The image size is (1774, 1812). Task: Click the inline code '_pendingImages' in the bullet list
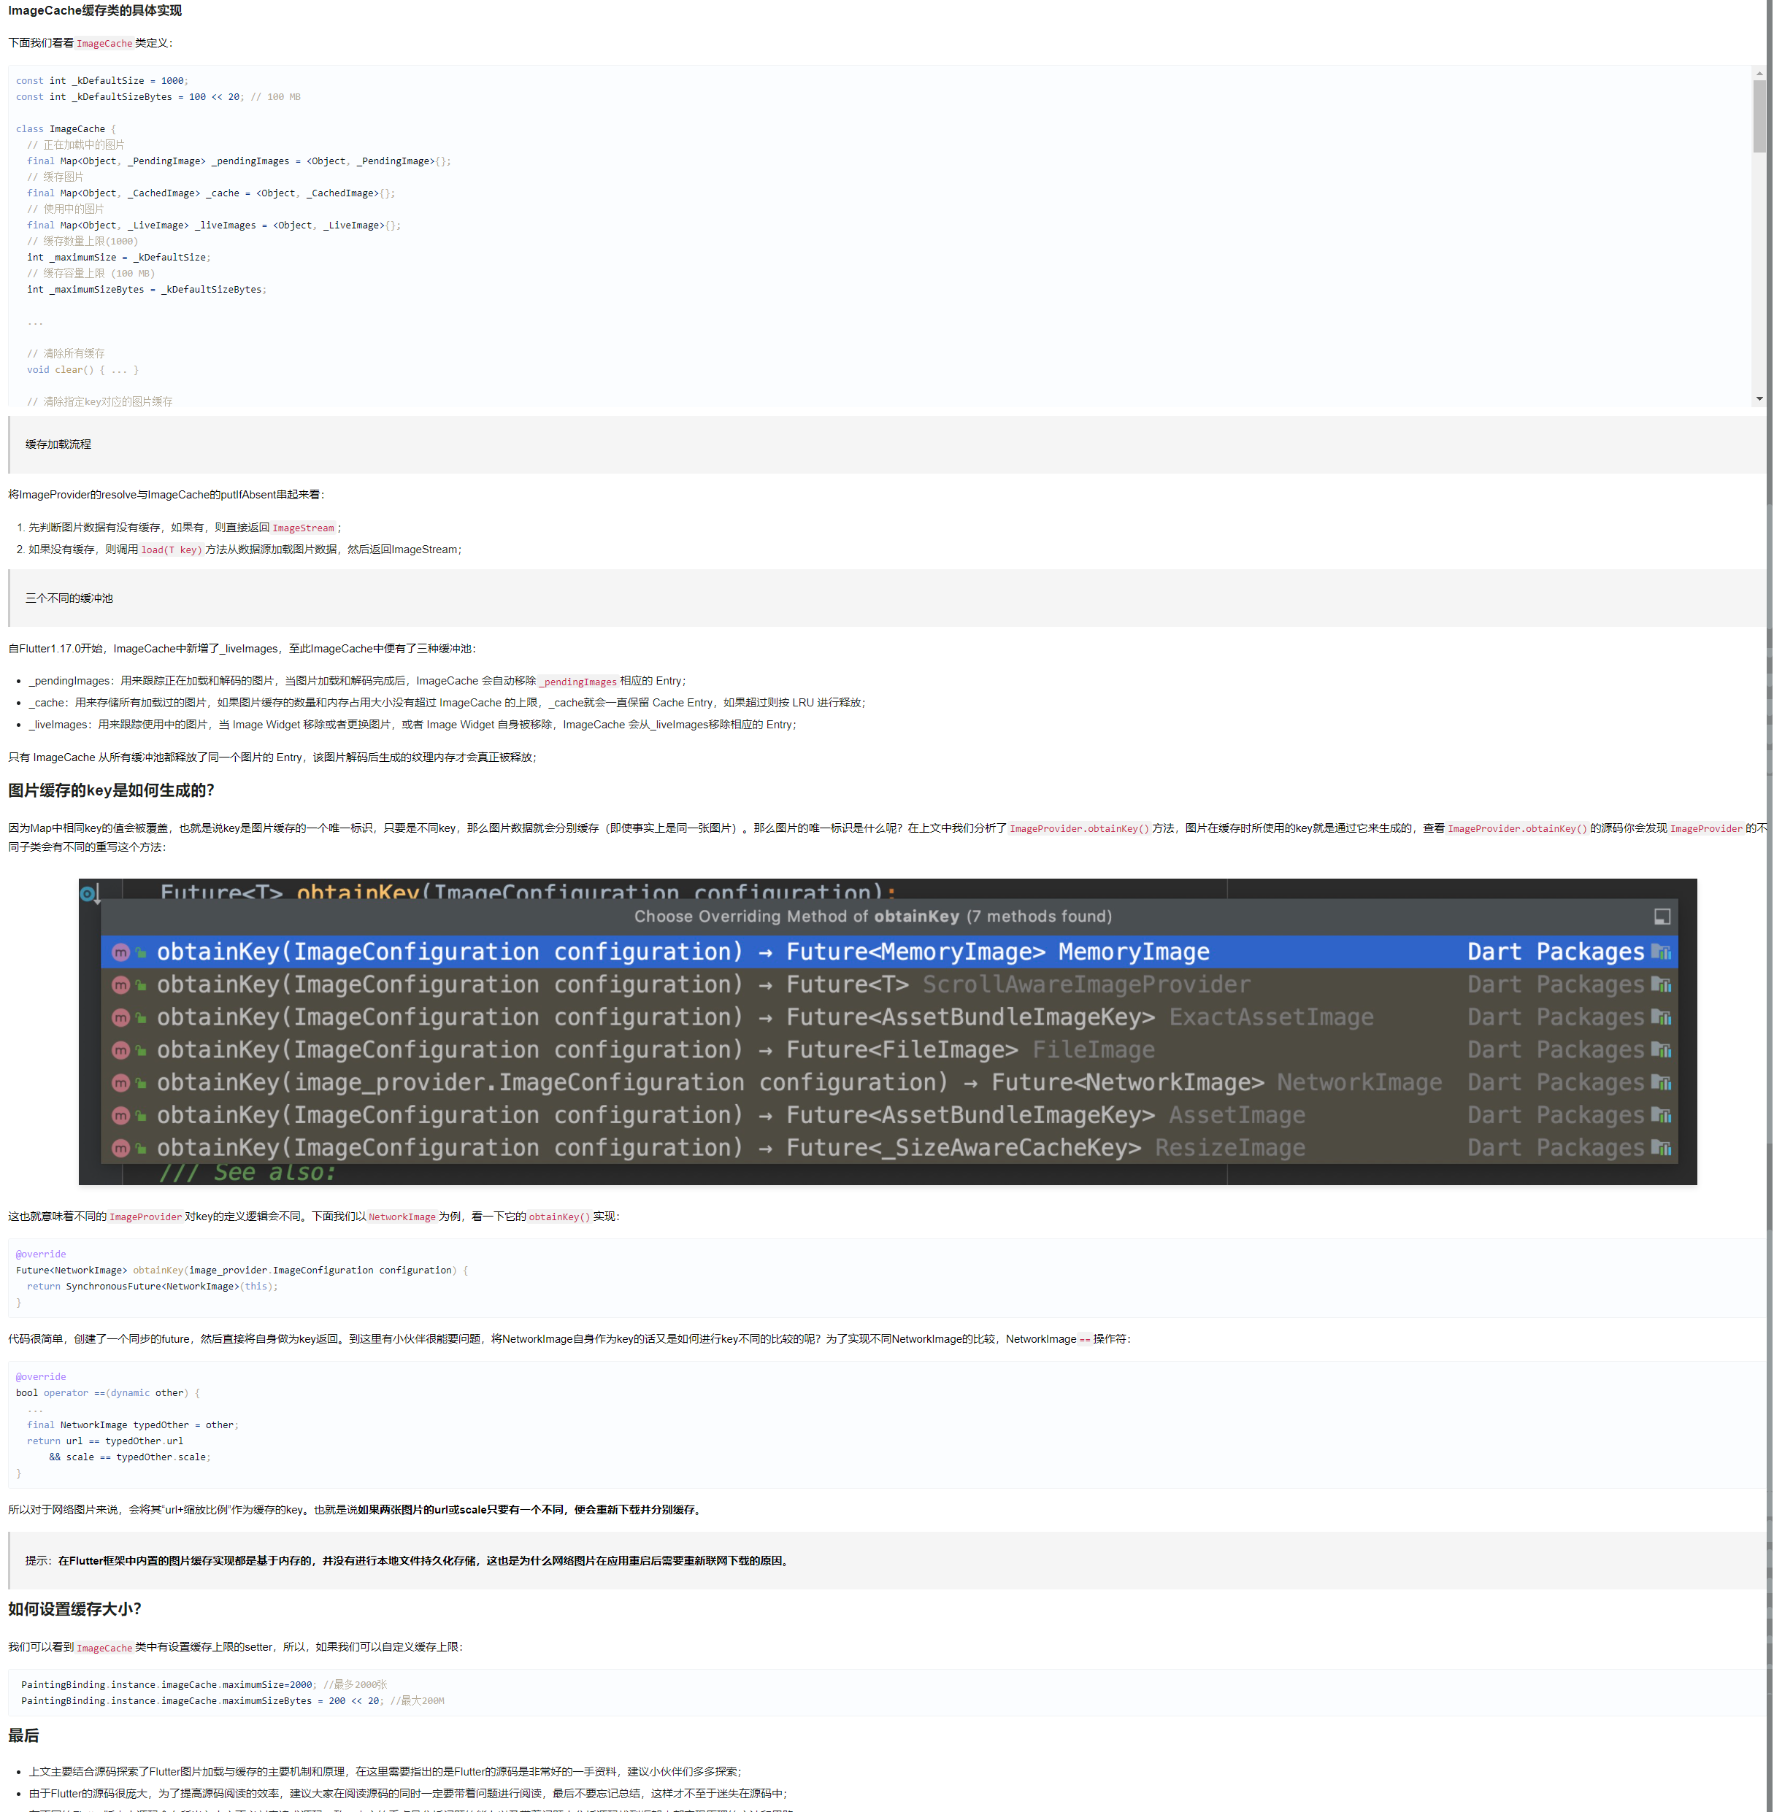[579, 682]
